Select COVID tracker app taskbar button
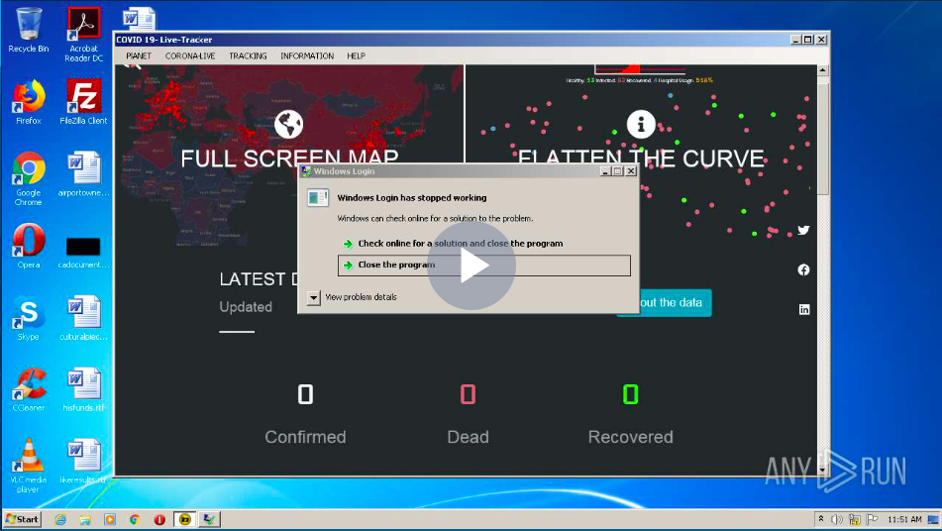The image size is (942, 531). 185,519
